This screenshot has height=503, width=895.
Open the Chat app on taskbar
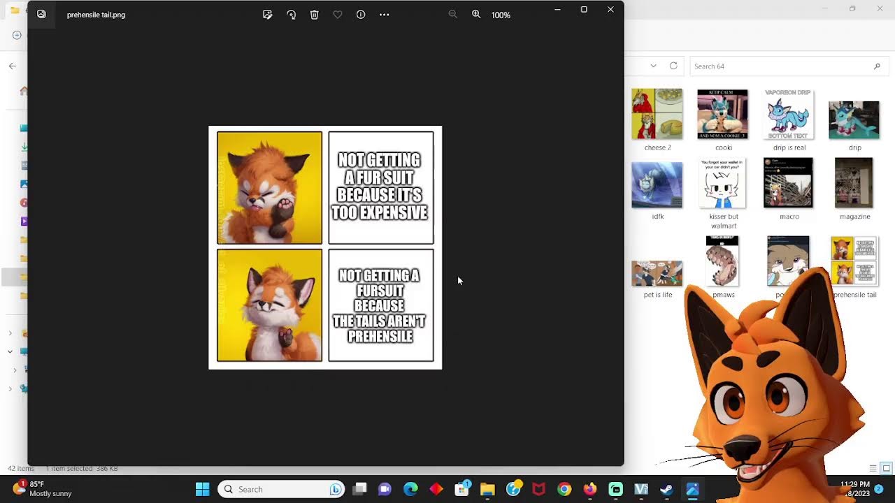[x=385, y=489]
